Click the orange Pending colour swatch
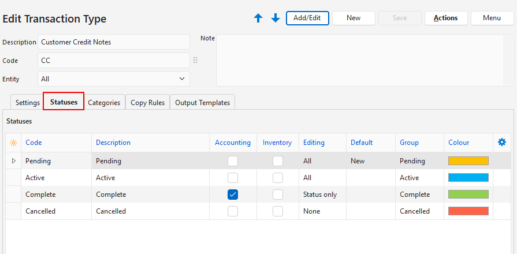The height and width of the screenshot is (254, 517). pos(468,161)
